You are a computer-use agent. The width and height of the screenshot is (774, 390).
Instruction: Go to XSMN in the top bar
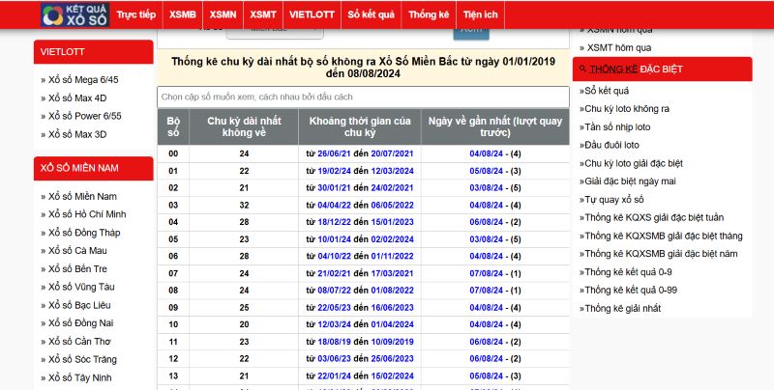click(223, 15)
